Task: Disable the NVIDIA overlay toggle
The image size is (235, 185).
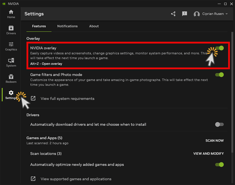Action: point(219,48)
